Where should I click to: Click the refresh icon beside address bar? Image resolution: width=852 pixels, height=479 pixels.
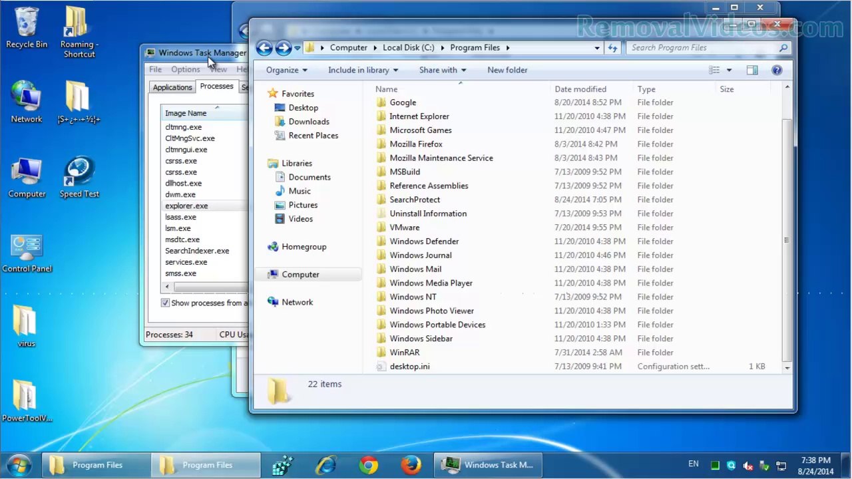(x=612, y=48)
